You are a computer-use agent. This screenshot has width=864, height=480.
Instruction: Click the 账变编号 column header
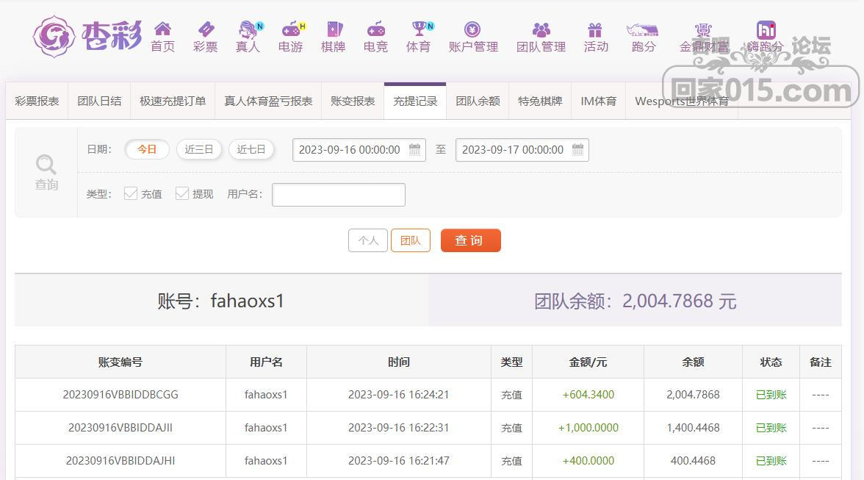coord(120,362)
